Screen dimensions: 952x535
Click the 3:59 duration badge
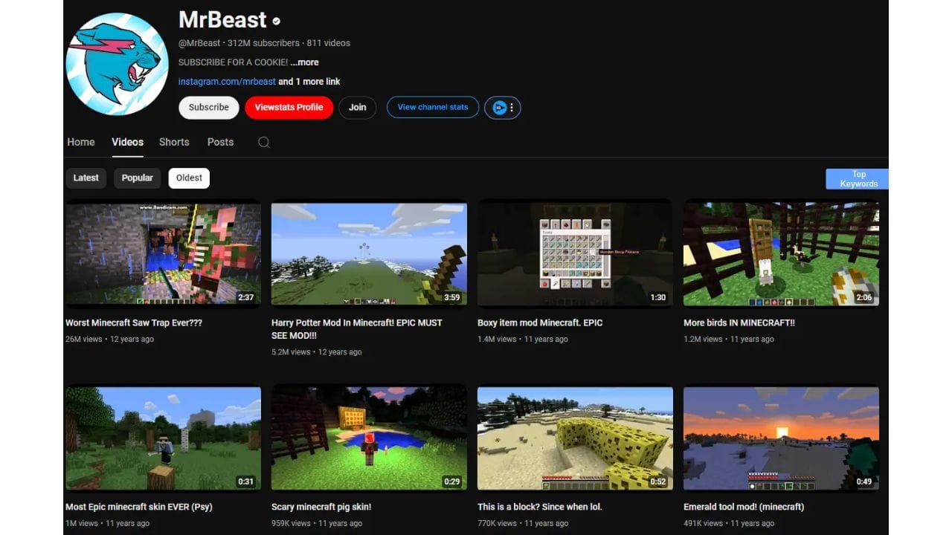[452, 297]
